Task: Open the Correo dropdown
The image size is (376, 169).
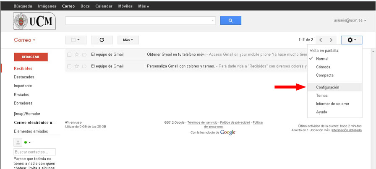Action: (x=25, y=40)
